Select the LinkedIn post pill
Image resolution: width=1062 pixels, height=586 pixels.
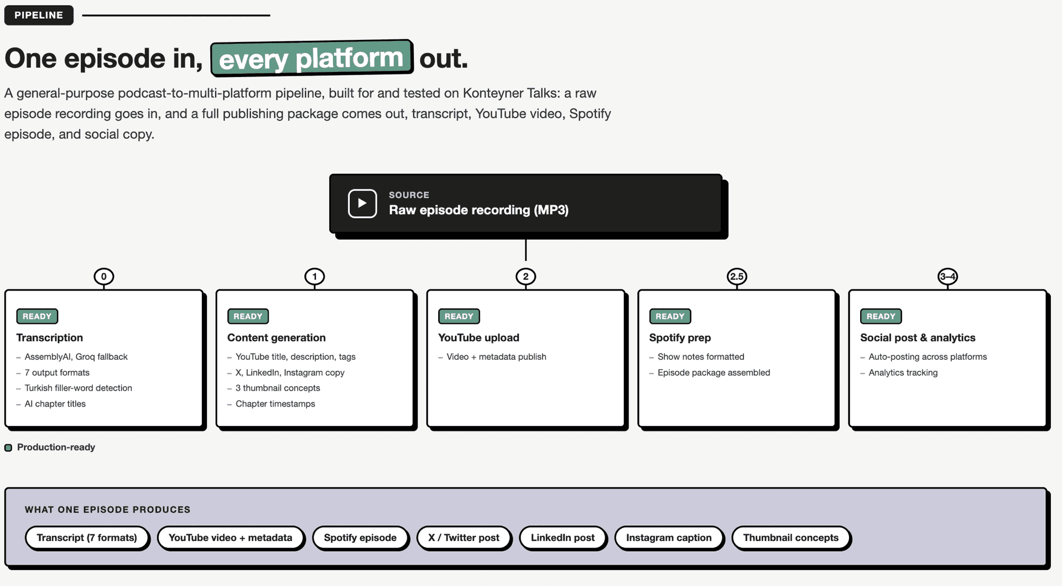click(x=563, y=538)
